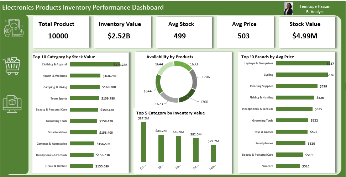This screenshot has height=177, width=346.
Task: Click Top 10 Category by Stock Value title
Action: [x=64, y=57]
